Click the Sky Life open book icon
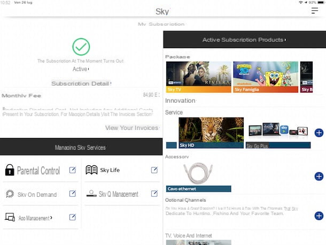The width and height of the screenshot is (326, 245). [x=91, y=170]
